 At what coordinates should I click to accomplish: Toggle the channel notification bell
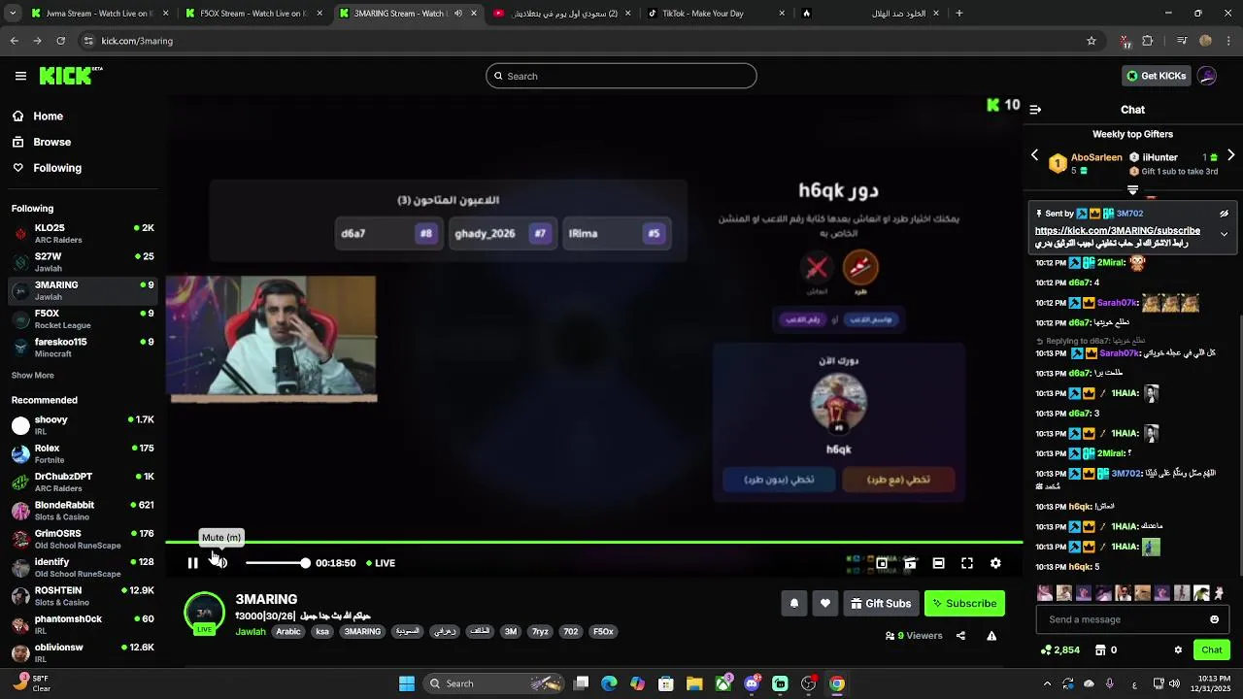coord(793,603)
